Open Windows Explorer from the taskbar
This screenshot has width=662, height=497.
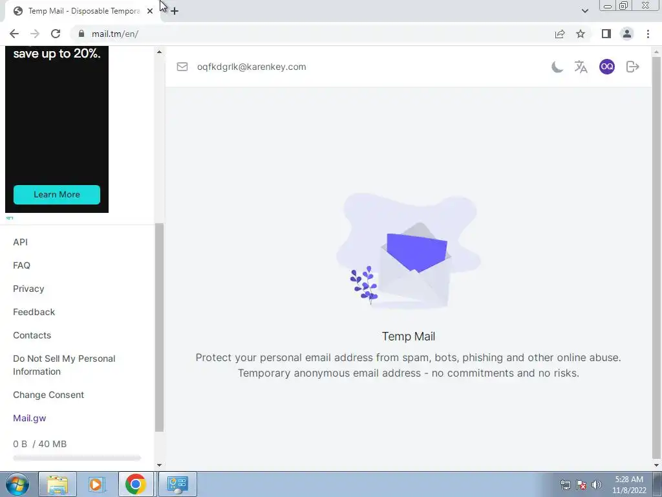point(58,484)
